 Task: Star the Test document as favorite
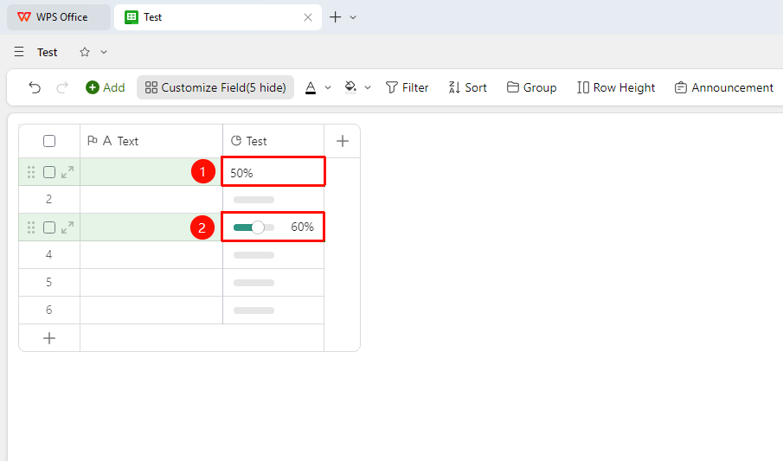pos(85,52)
